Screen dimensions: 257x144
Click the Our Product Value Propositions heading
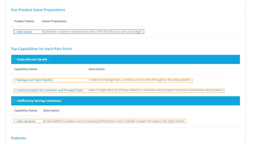click(x=38, y=10)
